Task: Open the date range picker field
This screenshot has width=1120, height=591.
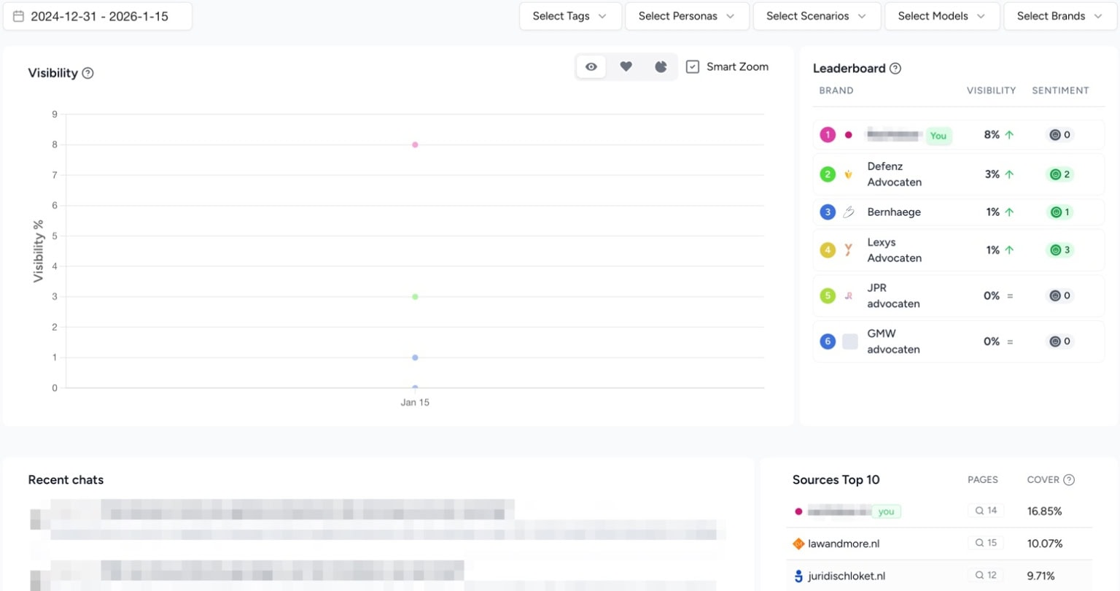Action: point(98,16)
